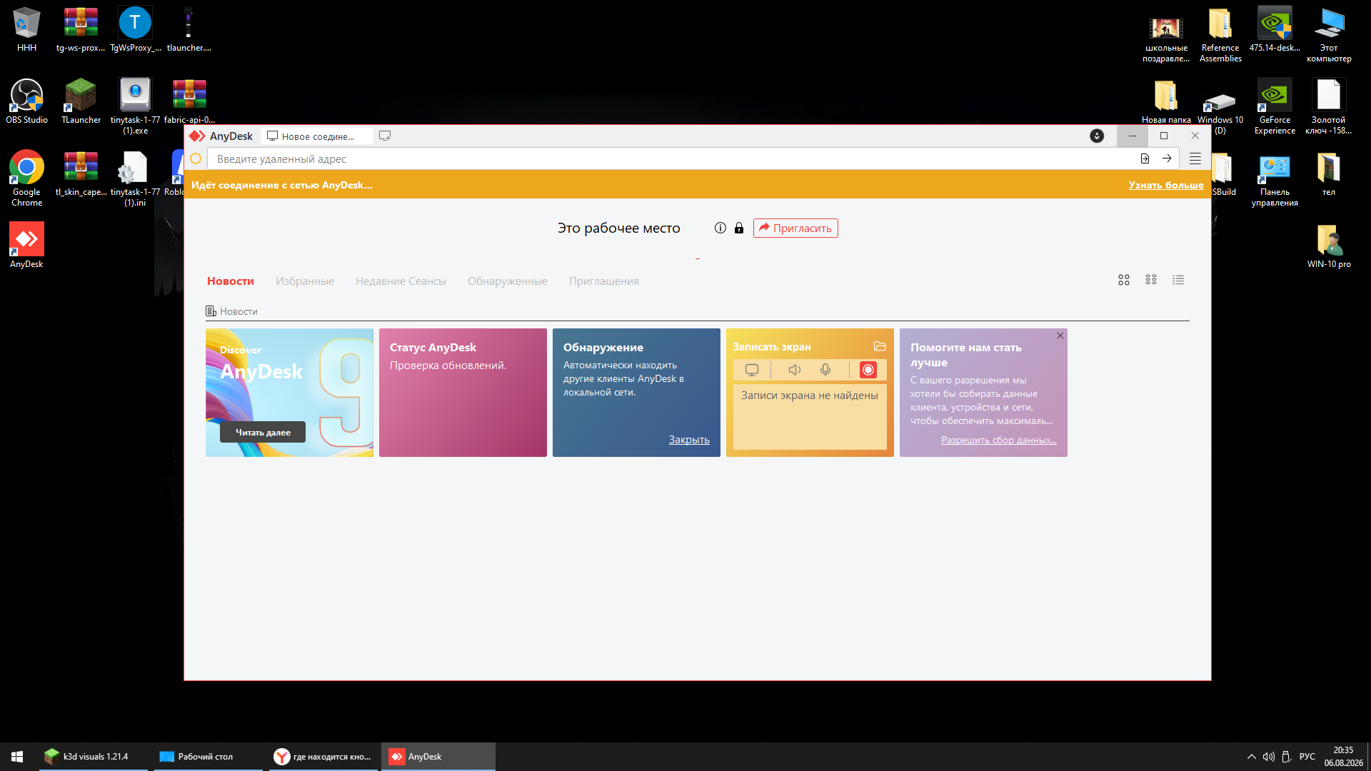Select the WIN-10 pro desktop icon
Screen dimensions: 1371x771
[x=1329, y=246]
